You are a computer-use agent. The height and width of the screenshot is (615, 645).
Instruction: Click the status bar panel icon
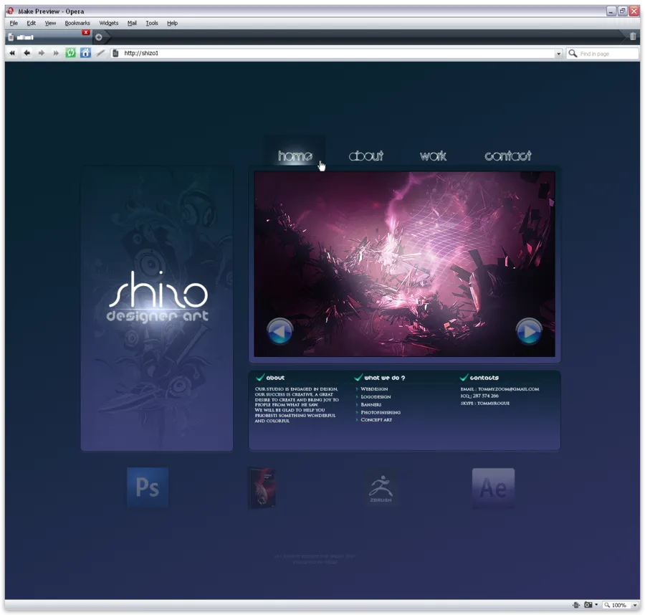tap(576, 605)
